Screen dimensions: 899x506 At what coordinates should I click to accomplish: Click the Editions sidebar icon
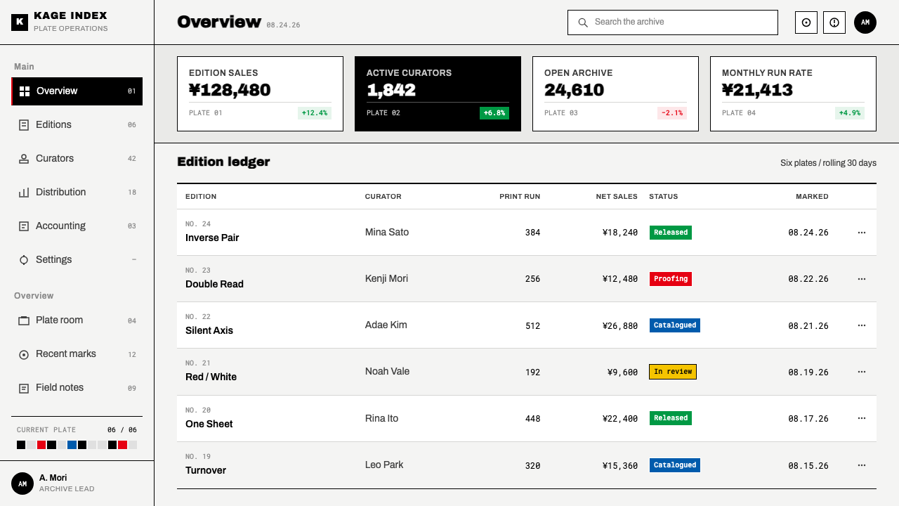point(24,125)
